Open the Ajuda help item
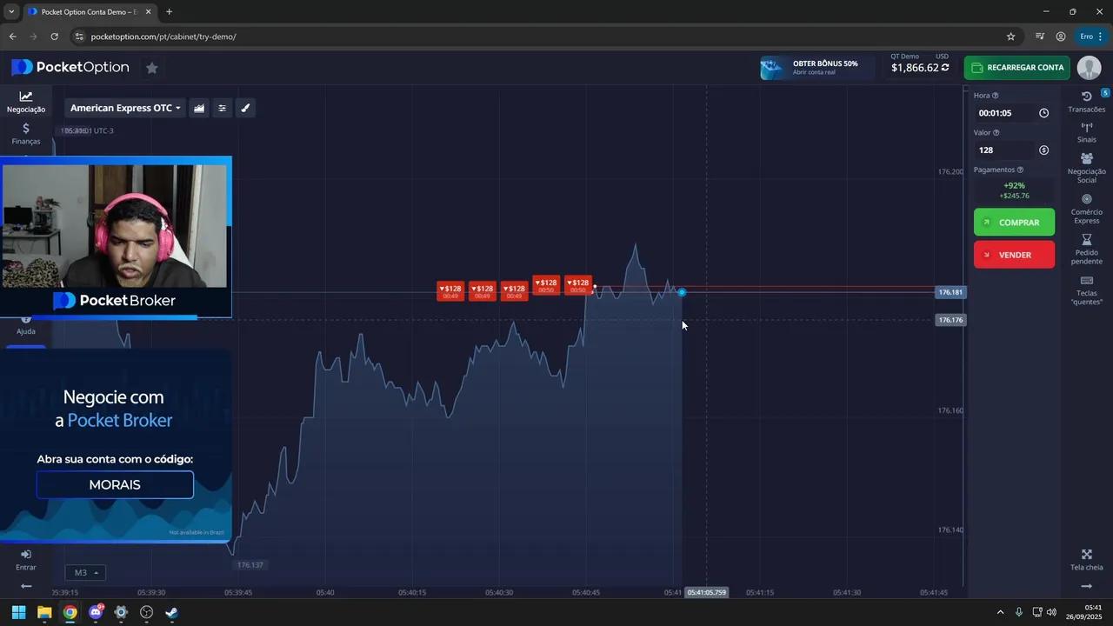The image size is (1113, 626). pyautogui.click(x=26, y=325)
